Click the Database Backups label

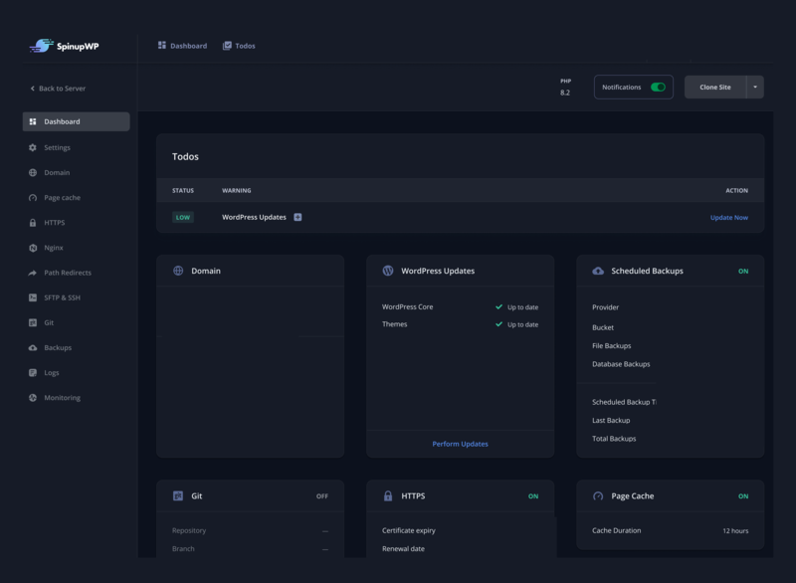621,364
